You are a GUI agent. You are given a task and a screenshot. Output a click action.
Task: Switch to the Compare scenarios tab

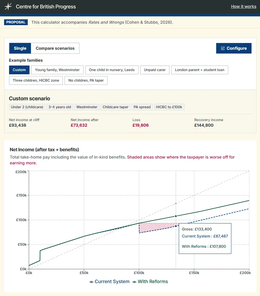coord(55,48)
